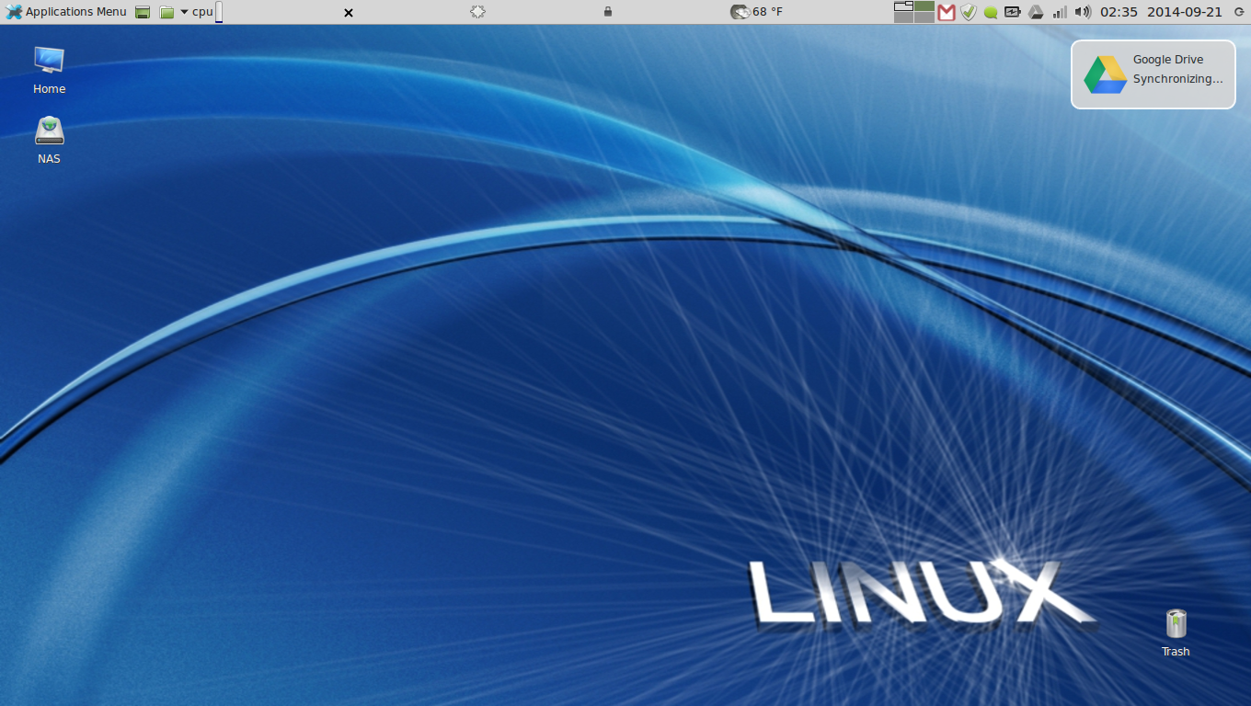Click the Google Drive Synchronizing notification
The image size is (1251, 706).
tap(1153, 74)
